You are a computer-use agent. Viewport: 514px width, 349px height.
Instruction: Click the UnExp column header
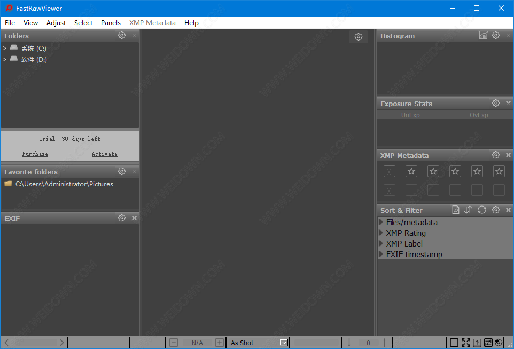pyautogui.click(x=410, y=115)
